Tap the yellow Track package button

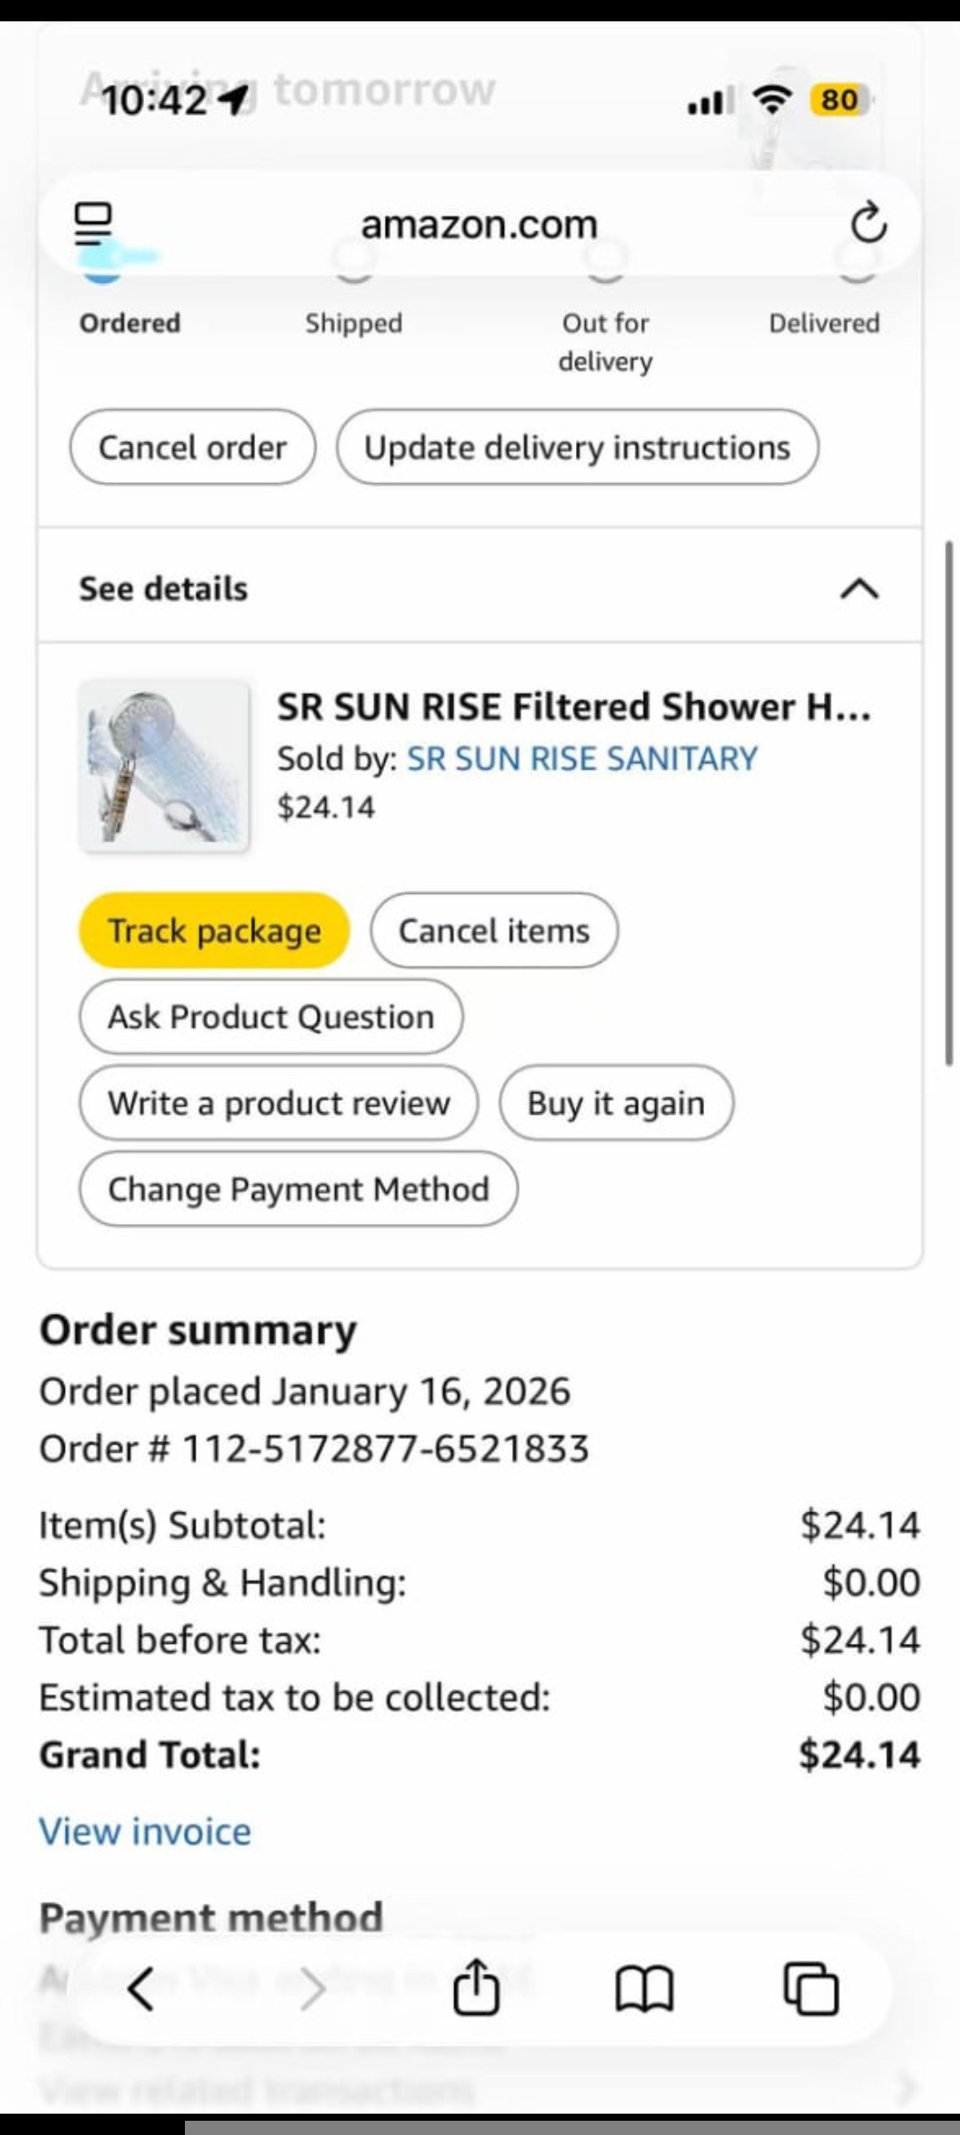pyautogui.click(x=214, y=931)
